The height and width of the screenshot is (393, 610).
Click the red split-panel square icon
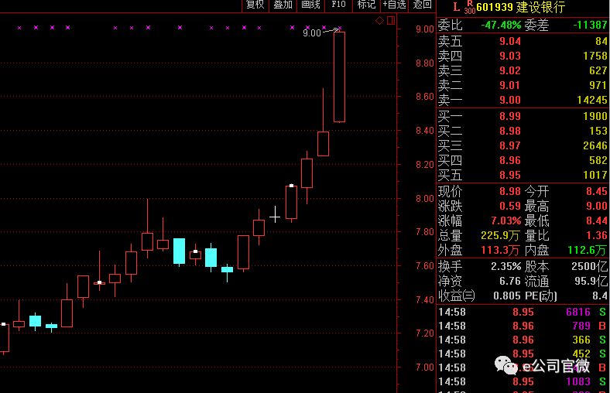[391, 20]
